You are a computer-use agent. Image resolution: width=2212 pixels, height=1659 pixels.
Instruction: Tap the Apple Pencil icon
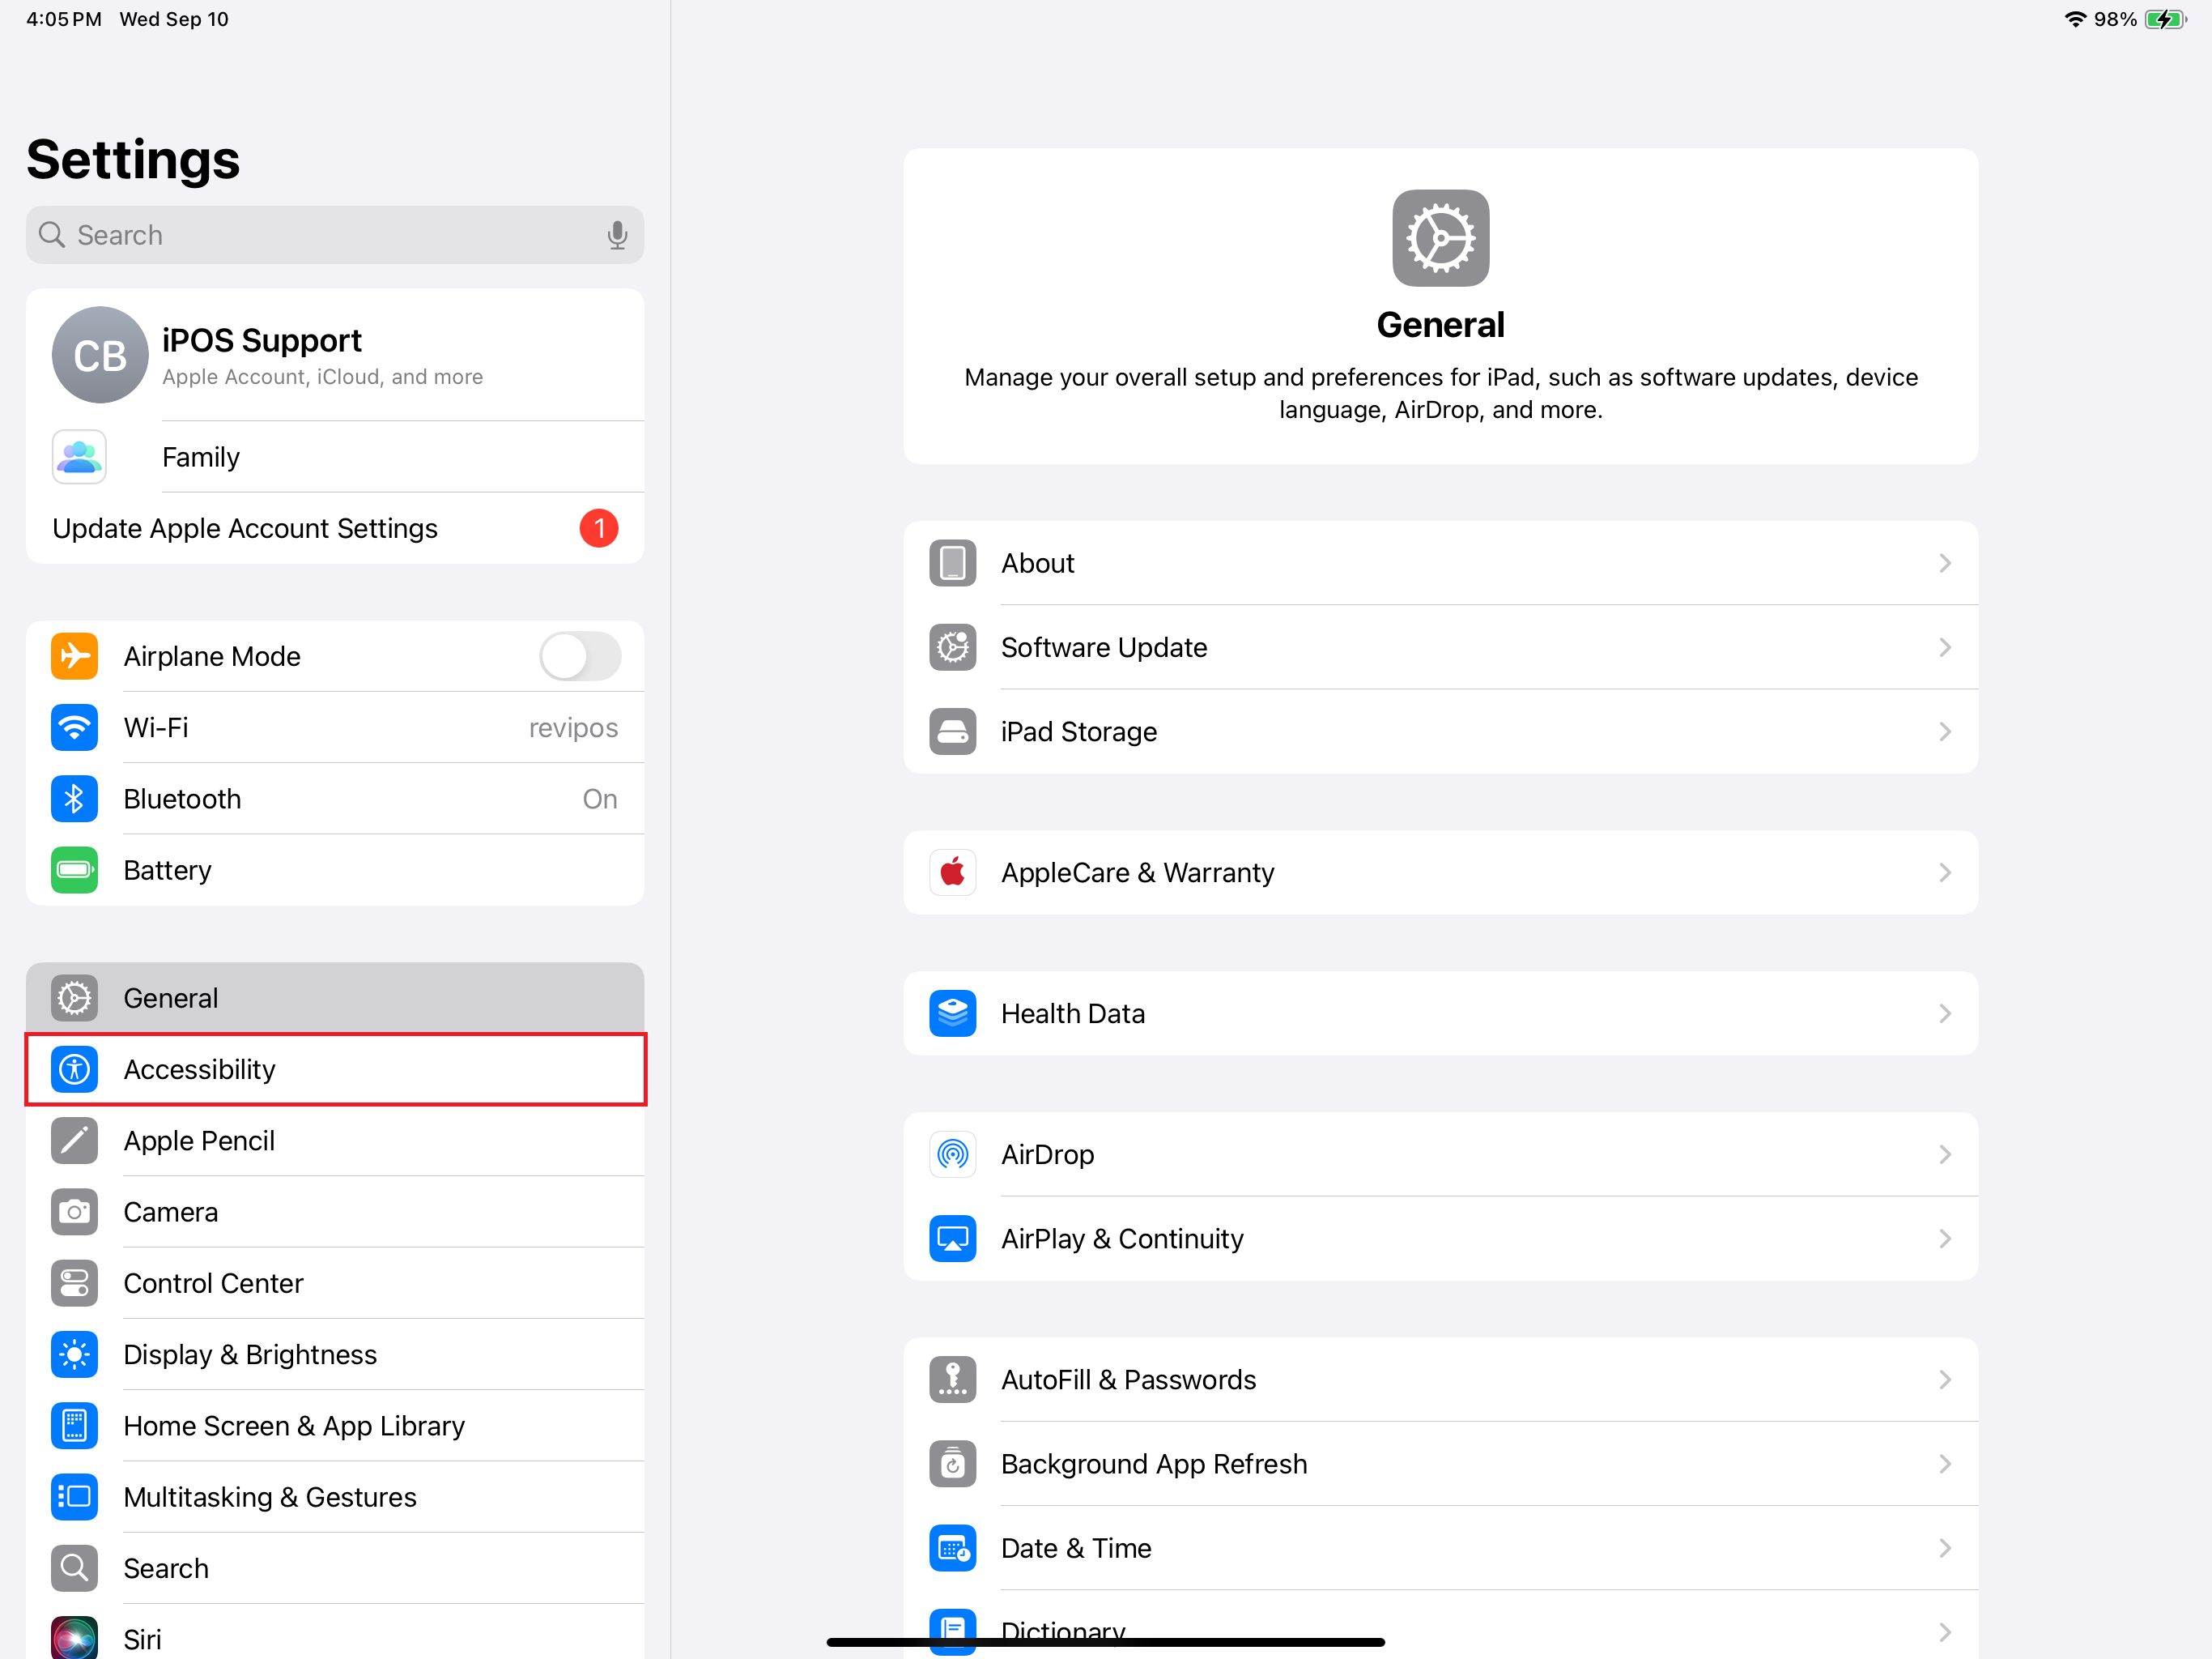(75, 1141)
